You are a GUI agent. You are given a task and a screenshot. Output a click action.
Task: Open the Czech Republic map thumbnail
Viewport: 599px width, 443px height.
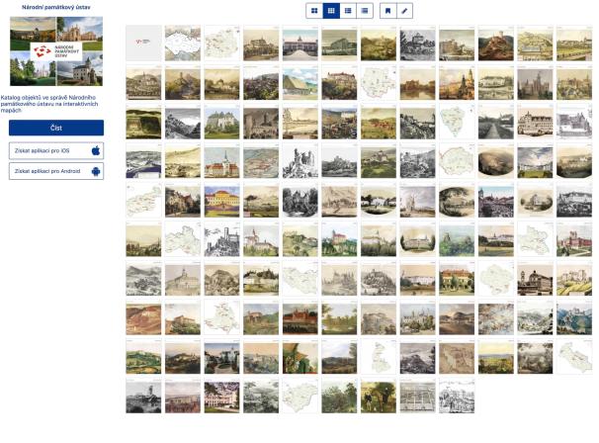[183, 44]
